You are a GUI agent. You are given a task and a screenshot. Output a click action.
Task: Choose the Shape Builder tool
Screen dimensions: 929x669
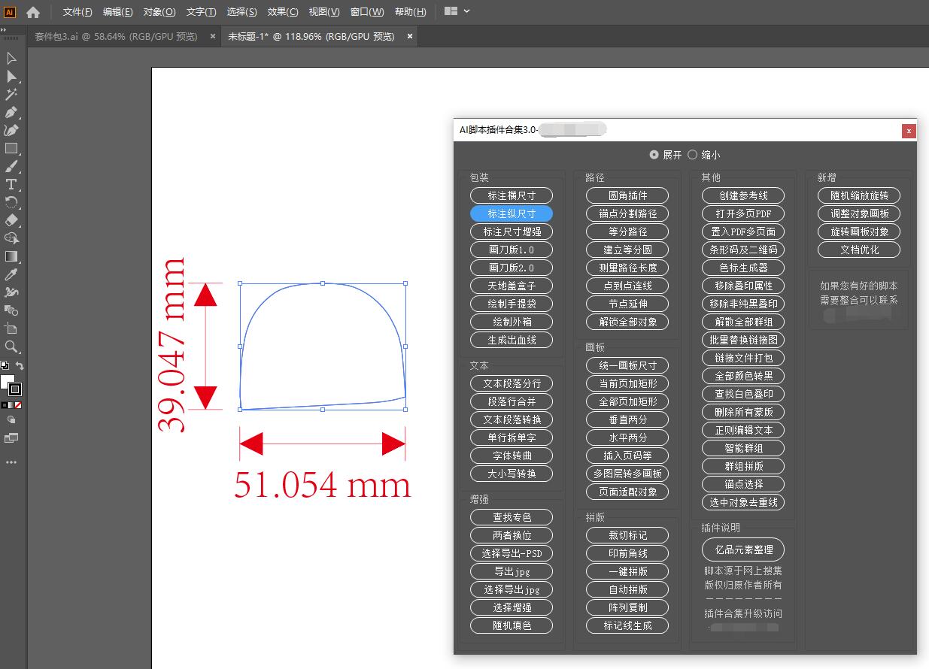click(x=11, y=238)
